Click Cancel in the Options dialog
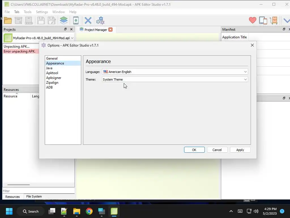The width and height of the screenshot is (290, 218). click(217, 150)
